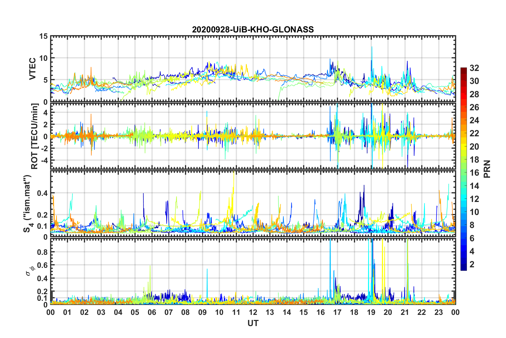Click ROT y-axis tick label -4

point(44,160)
